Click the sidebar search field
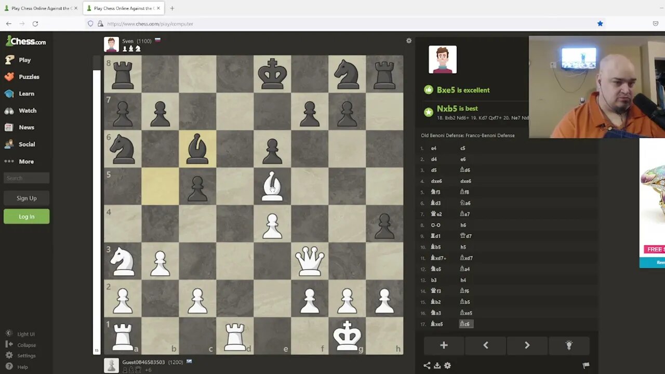This screenshot has height=374, width=665. pos(26,178)
